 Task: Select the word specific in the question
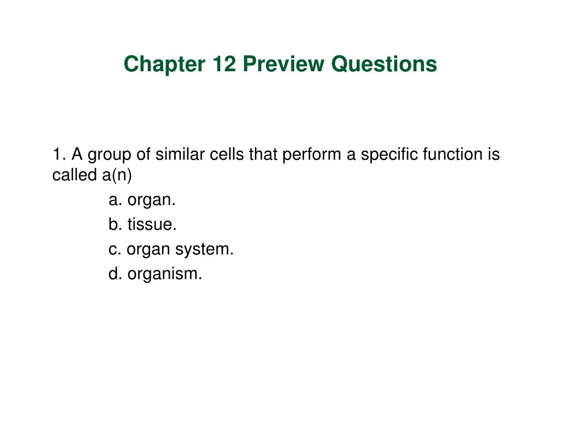(x=390, y=155)
